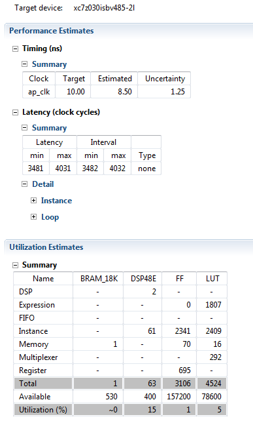Screen dimensions: 253x421
Task: Collapse the Utilization Summary section
Action: [16, 266]
